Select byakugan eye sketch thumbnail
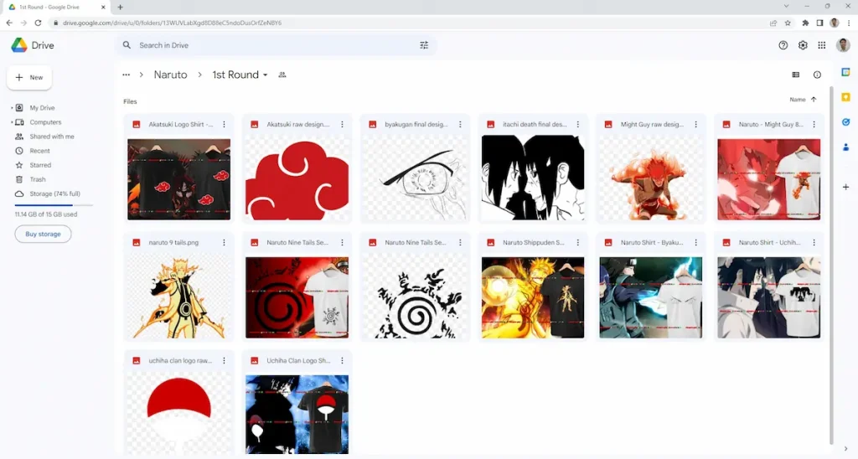 tap(416, 179)
